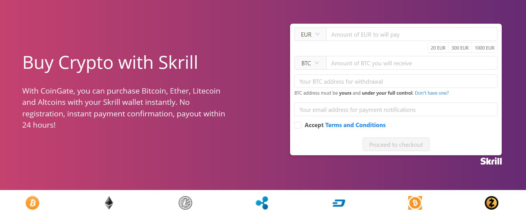The image size is (526, 215).
Task: Click the 'With CoinGate, you can purchase' paragraph
Action: [124, 108]
